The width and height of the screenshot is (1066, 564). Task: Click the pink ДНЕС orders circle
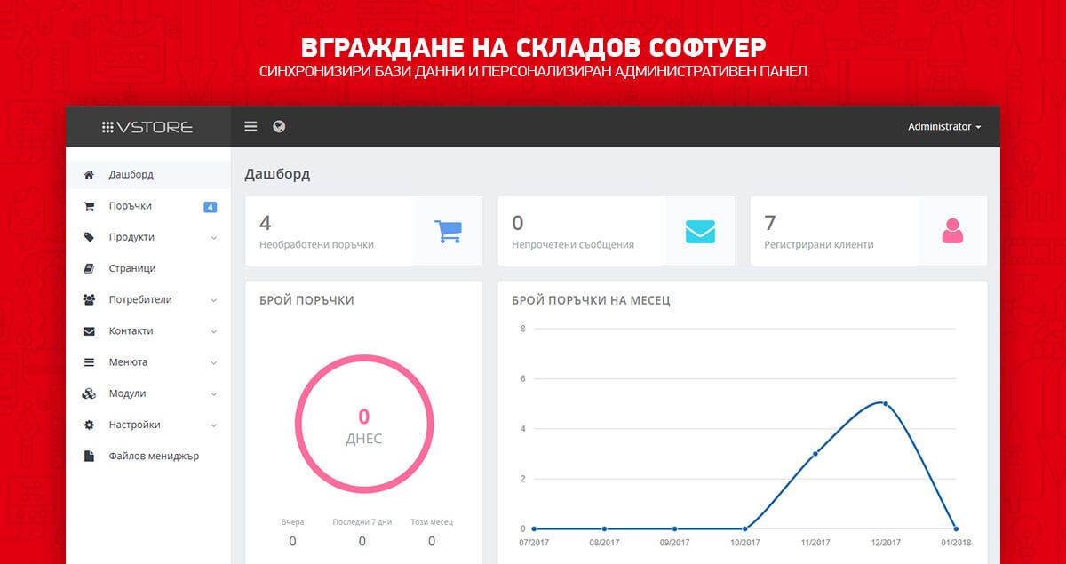pos(363,425)
